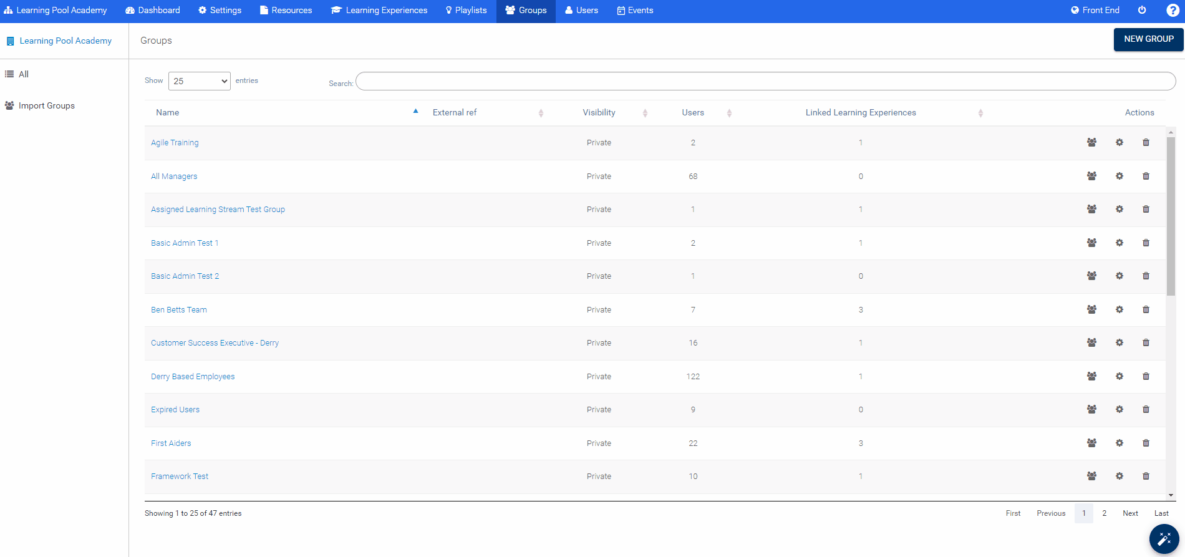The height and width of the screenshot is (557, 1185).
Task: Sort table by Name column
Action: 167,112
